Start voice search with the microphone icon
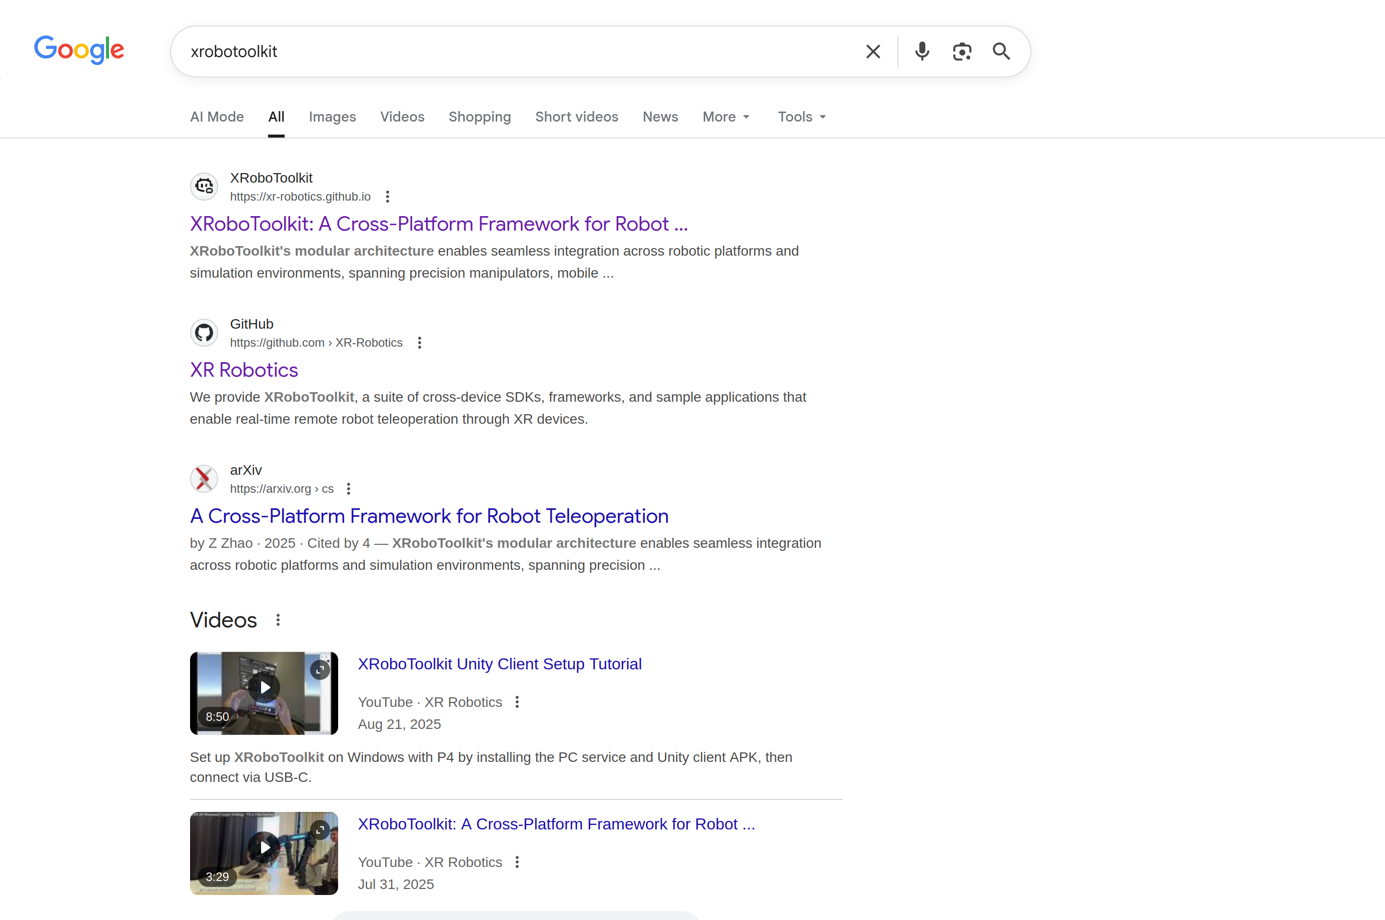The height and width of the screenshot is (920, 1385). 921,52
